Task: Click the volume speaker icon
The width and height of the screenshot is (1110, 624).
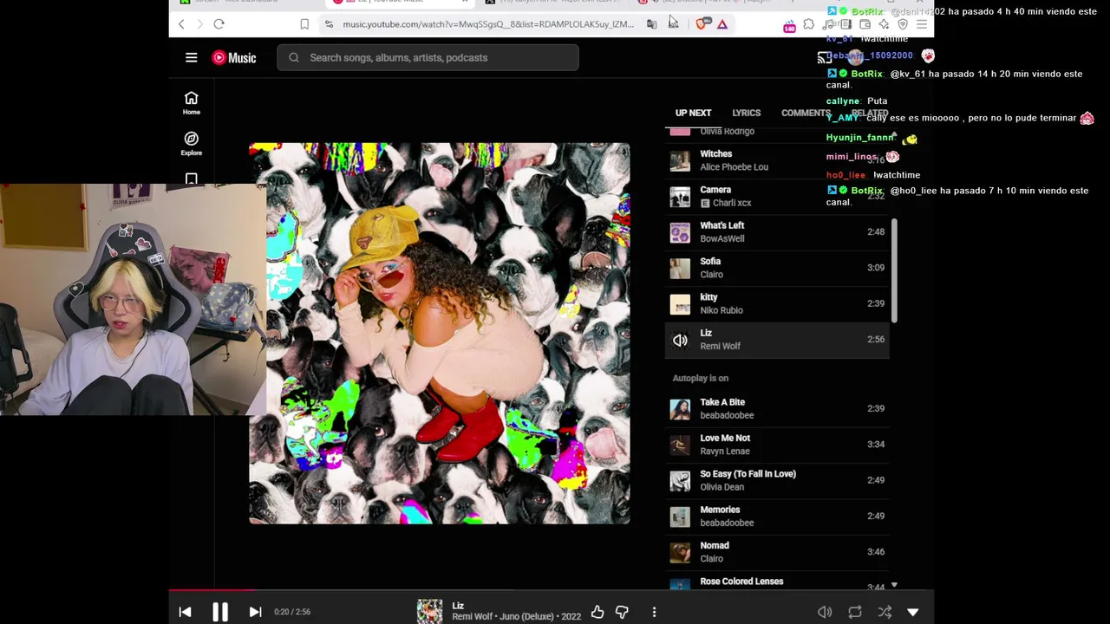Action: pyautogui.click(x=825, y=612)
